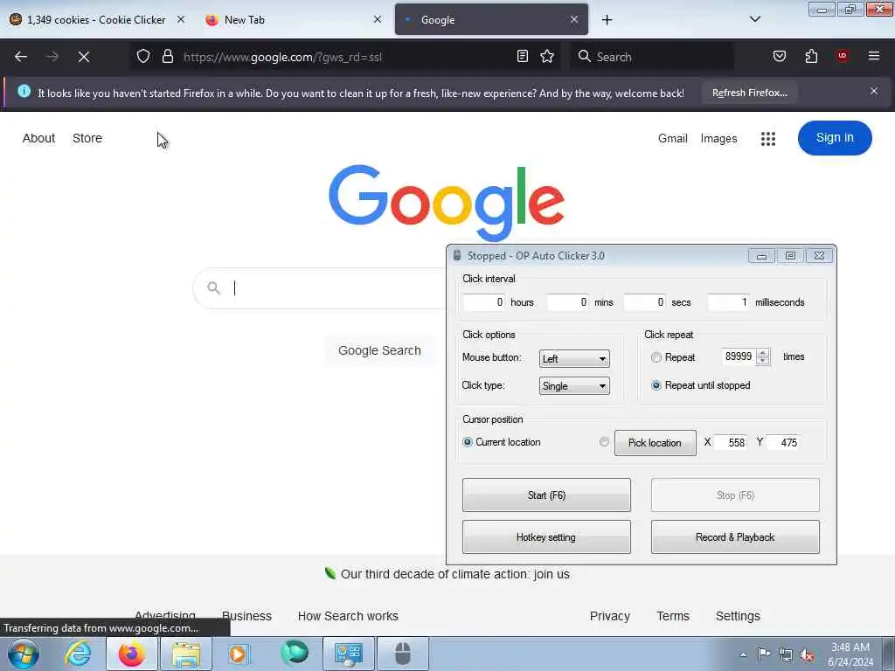Open the Settings footer link

[x=738, y=616]
